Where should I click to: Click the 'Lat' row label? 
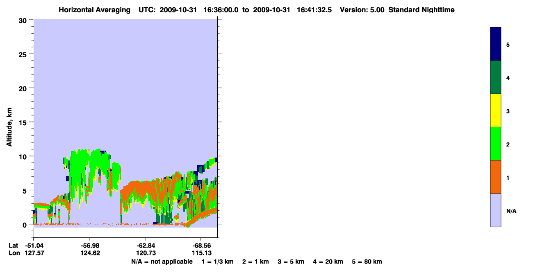tap(13, 246)
